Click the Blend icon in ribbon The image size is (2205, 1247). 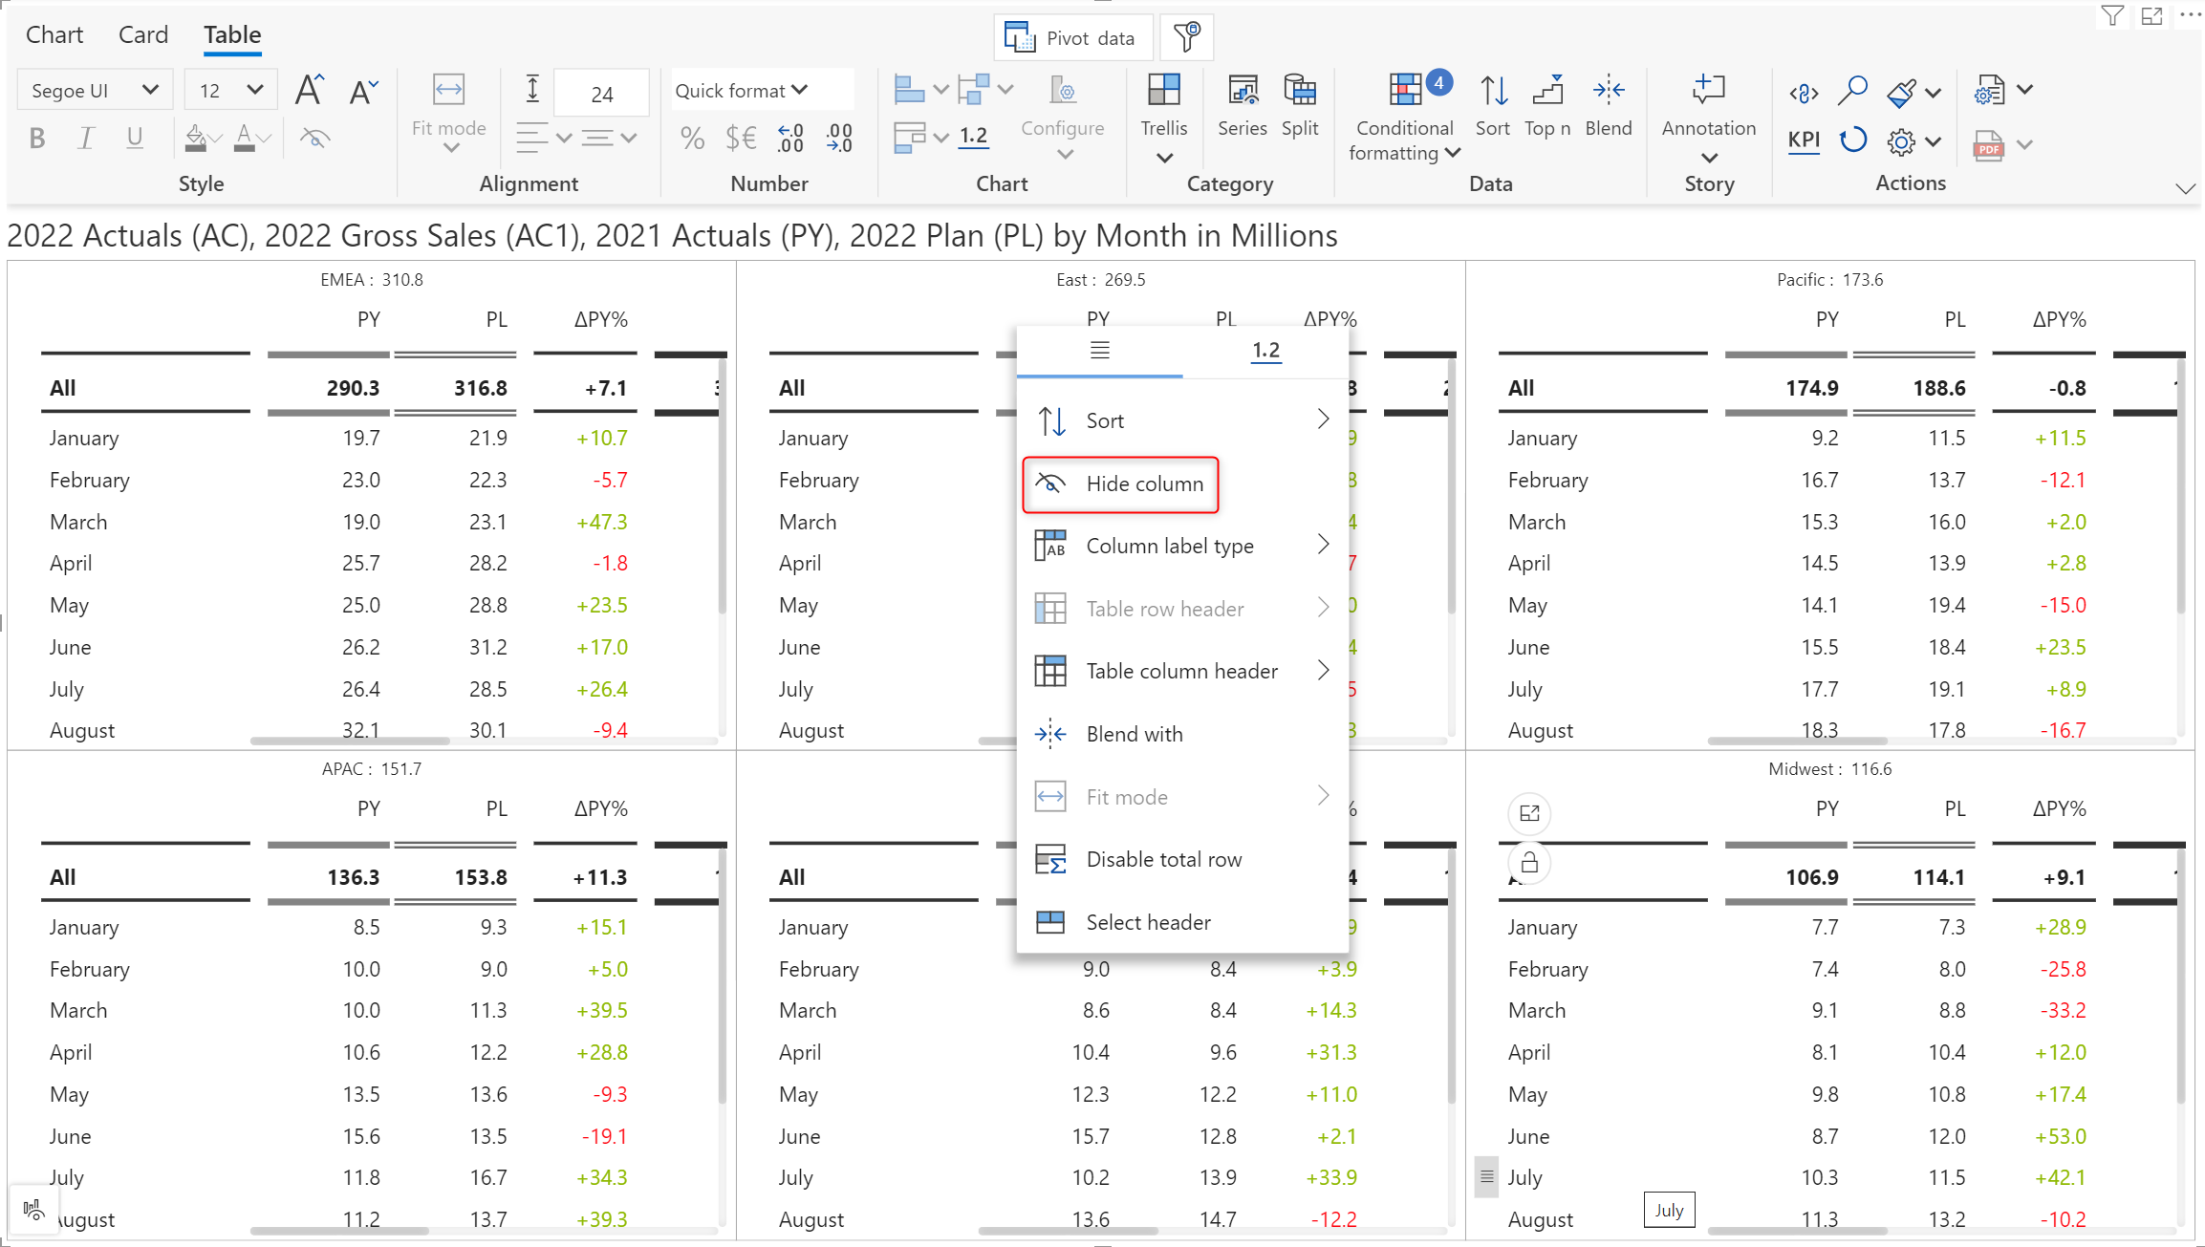click(1609, 92)
